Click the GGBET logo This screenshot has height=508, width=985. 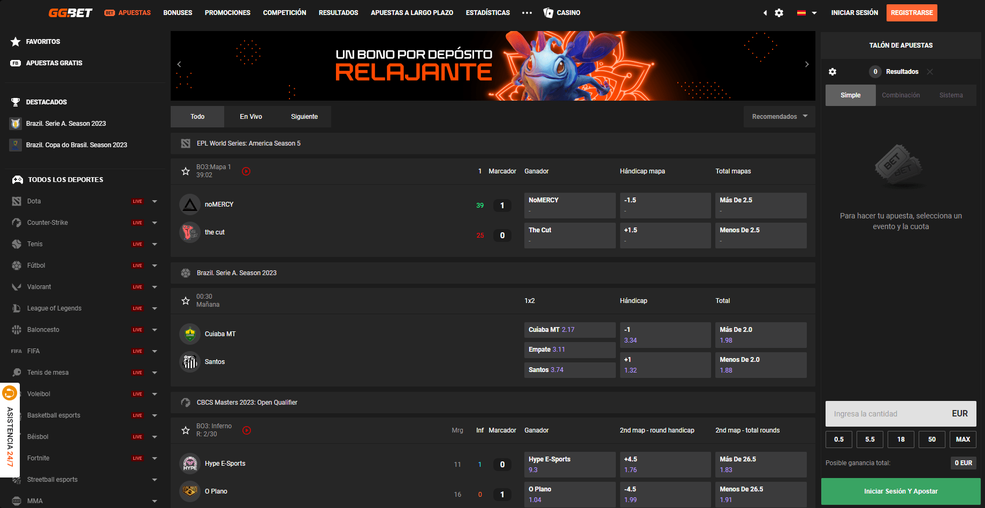70,13
